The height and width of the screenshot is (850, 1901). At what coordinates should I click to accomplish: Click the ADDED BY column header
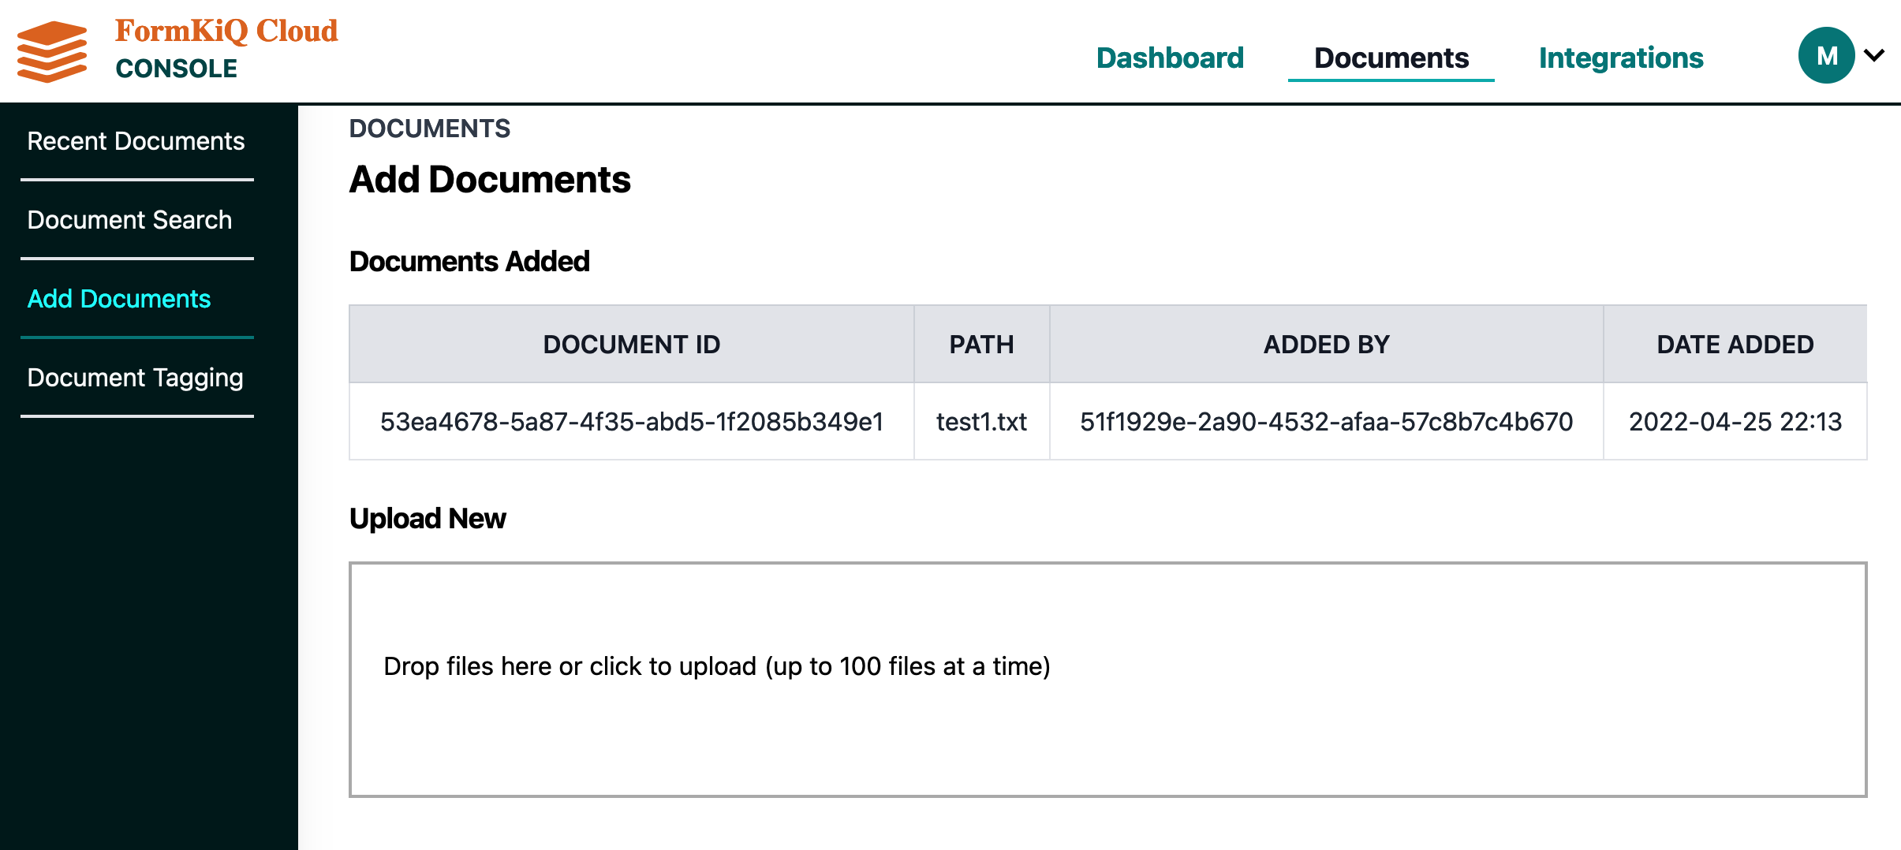pyautogui.click(x=1326, y=345)
